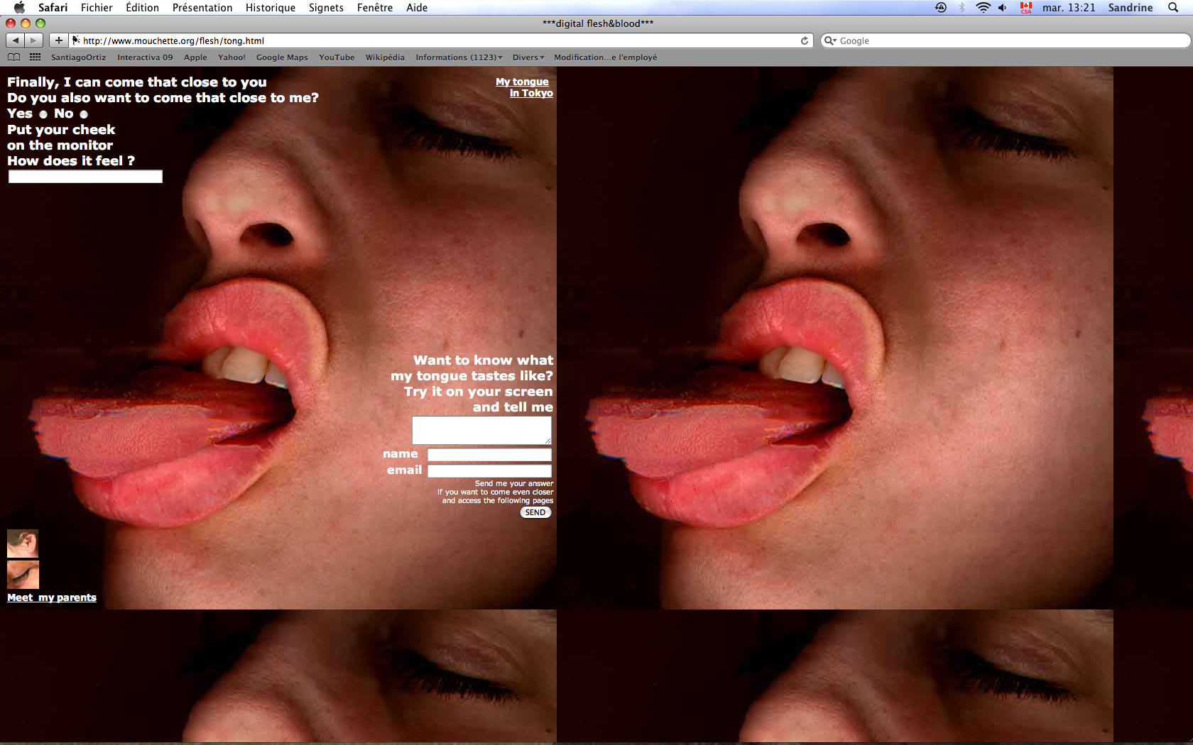This screenshot has width=1193, height=745.
Task: Open the Fenêtre menu
Action: (x=375, y=8)
